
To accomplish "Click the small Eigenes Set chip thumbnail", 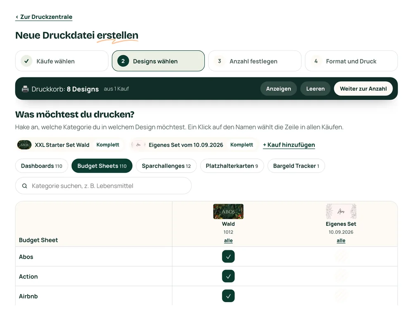I will [138, 145].
